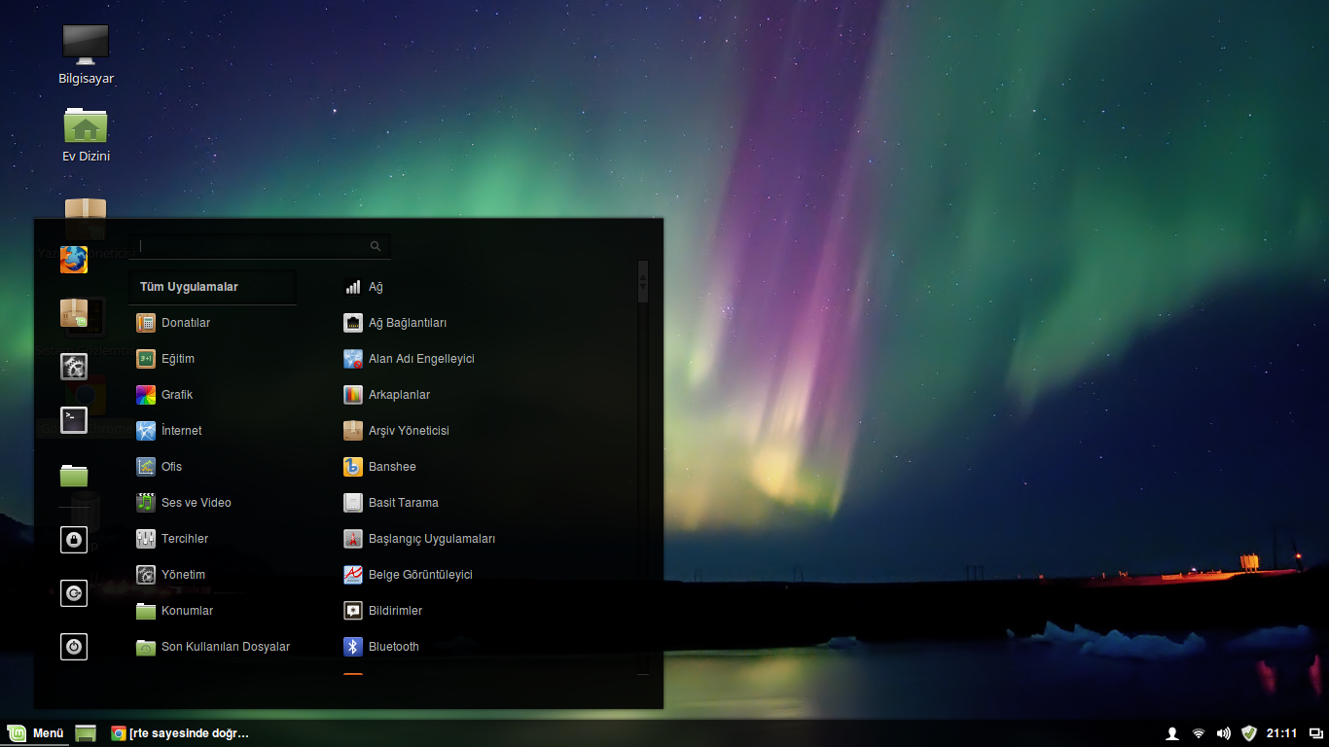The width and height of the screenshot is (1329, 747).
Task: Switch to the Chrome taskbar window
Action: tap(180, 733)
